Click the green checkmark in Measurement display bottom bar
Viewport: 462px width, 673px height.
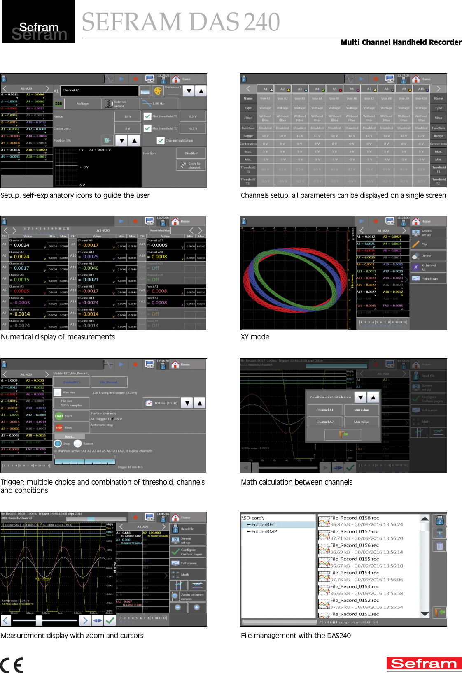[110, 620]
